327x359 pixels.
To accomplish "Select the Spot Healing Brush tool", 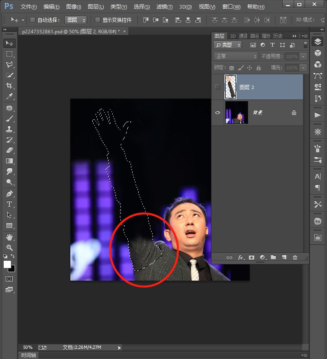I will [9, 108].
